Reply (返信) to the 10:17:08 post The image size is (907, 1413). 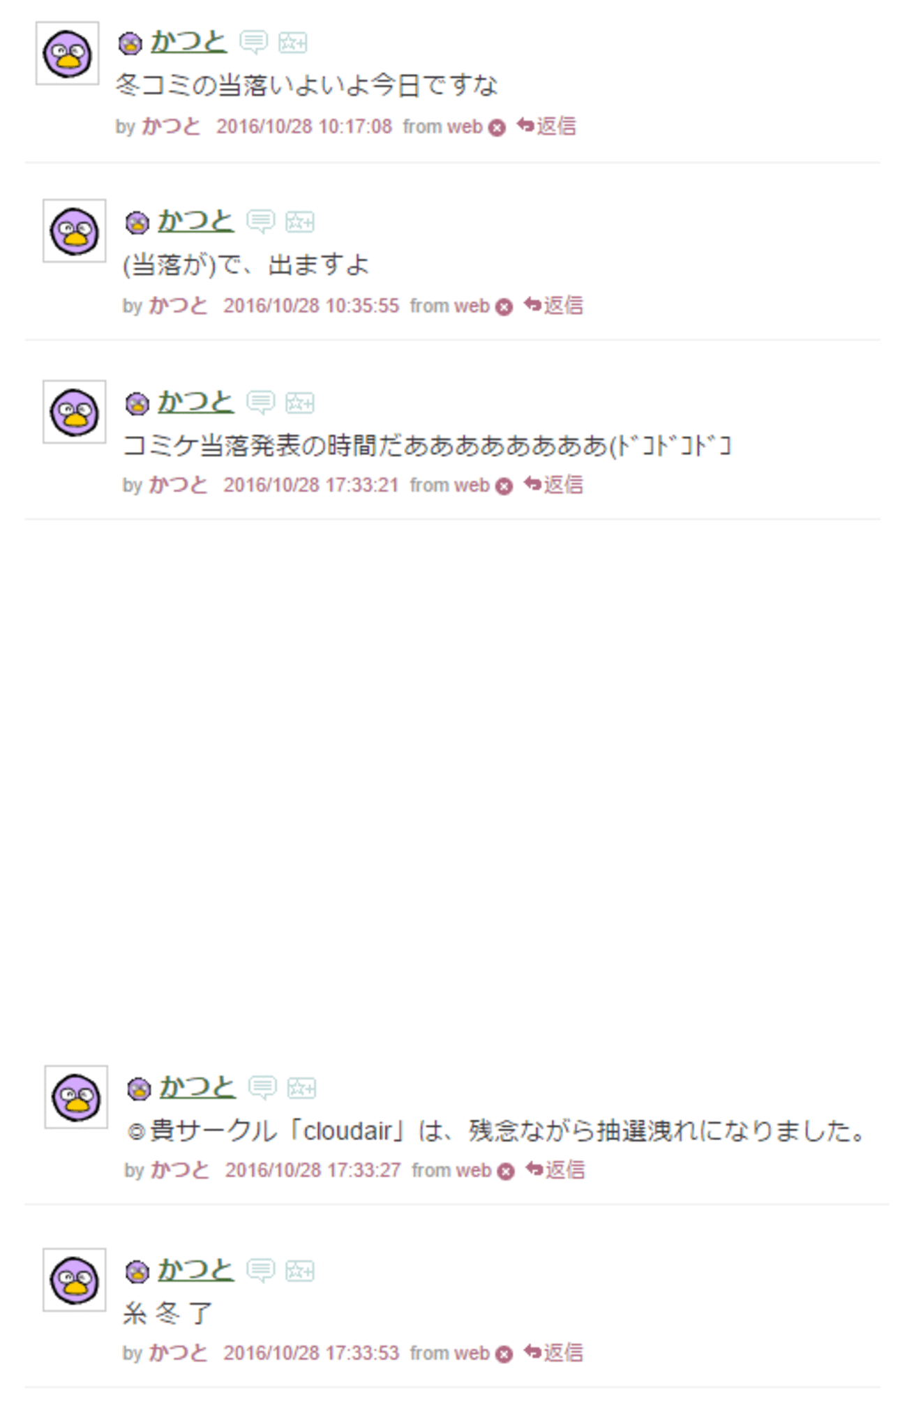(x=546, y=126)
